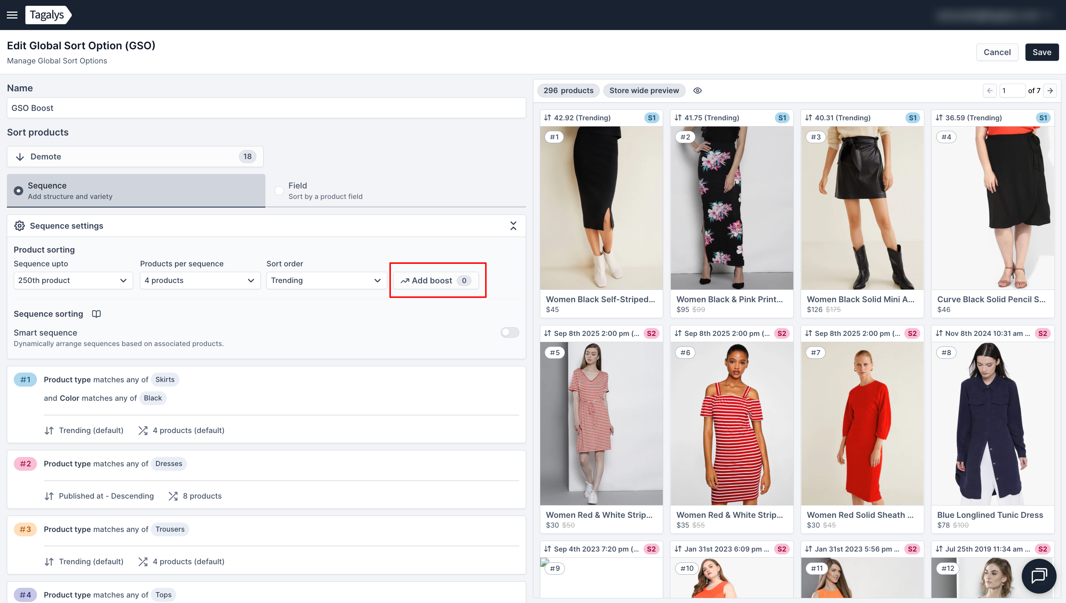Click the eye preview icon
The width and height of the screenshot is (1066, 603).
[x=698, y=90]
